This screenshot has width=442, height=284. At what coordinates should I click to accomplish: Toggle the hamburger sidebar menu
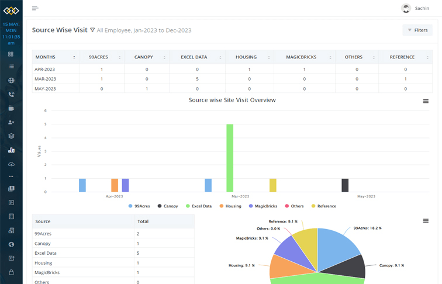click(35, 8)
